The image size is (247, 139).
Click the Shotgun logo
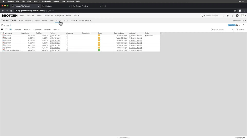[10, 16]
